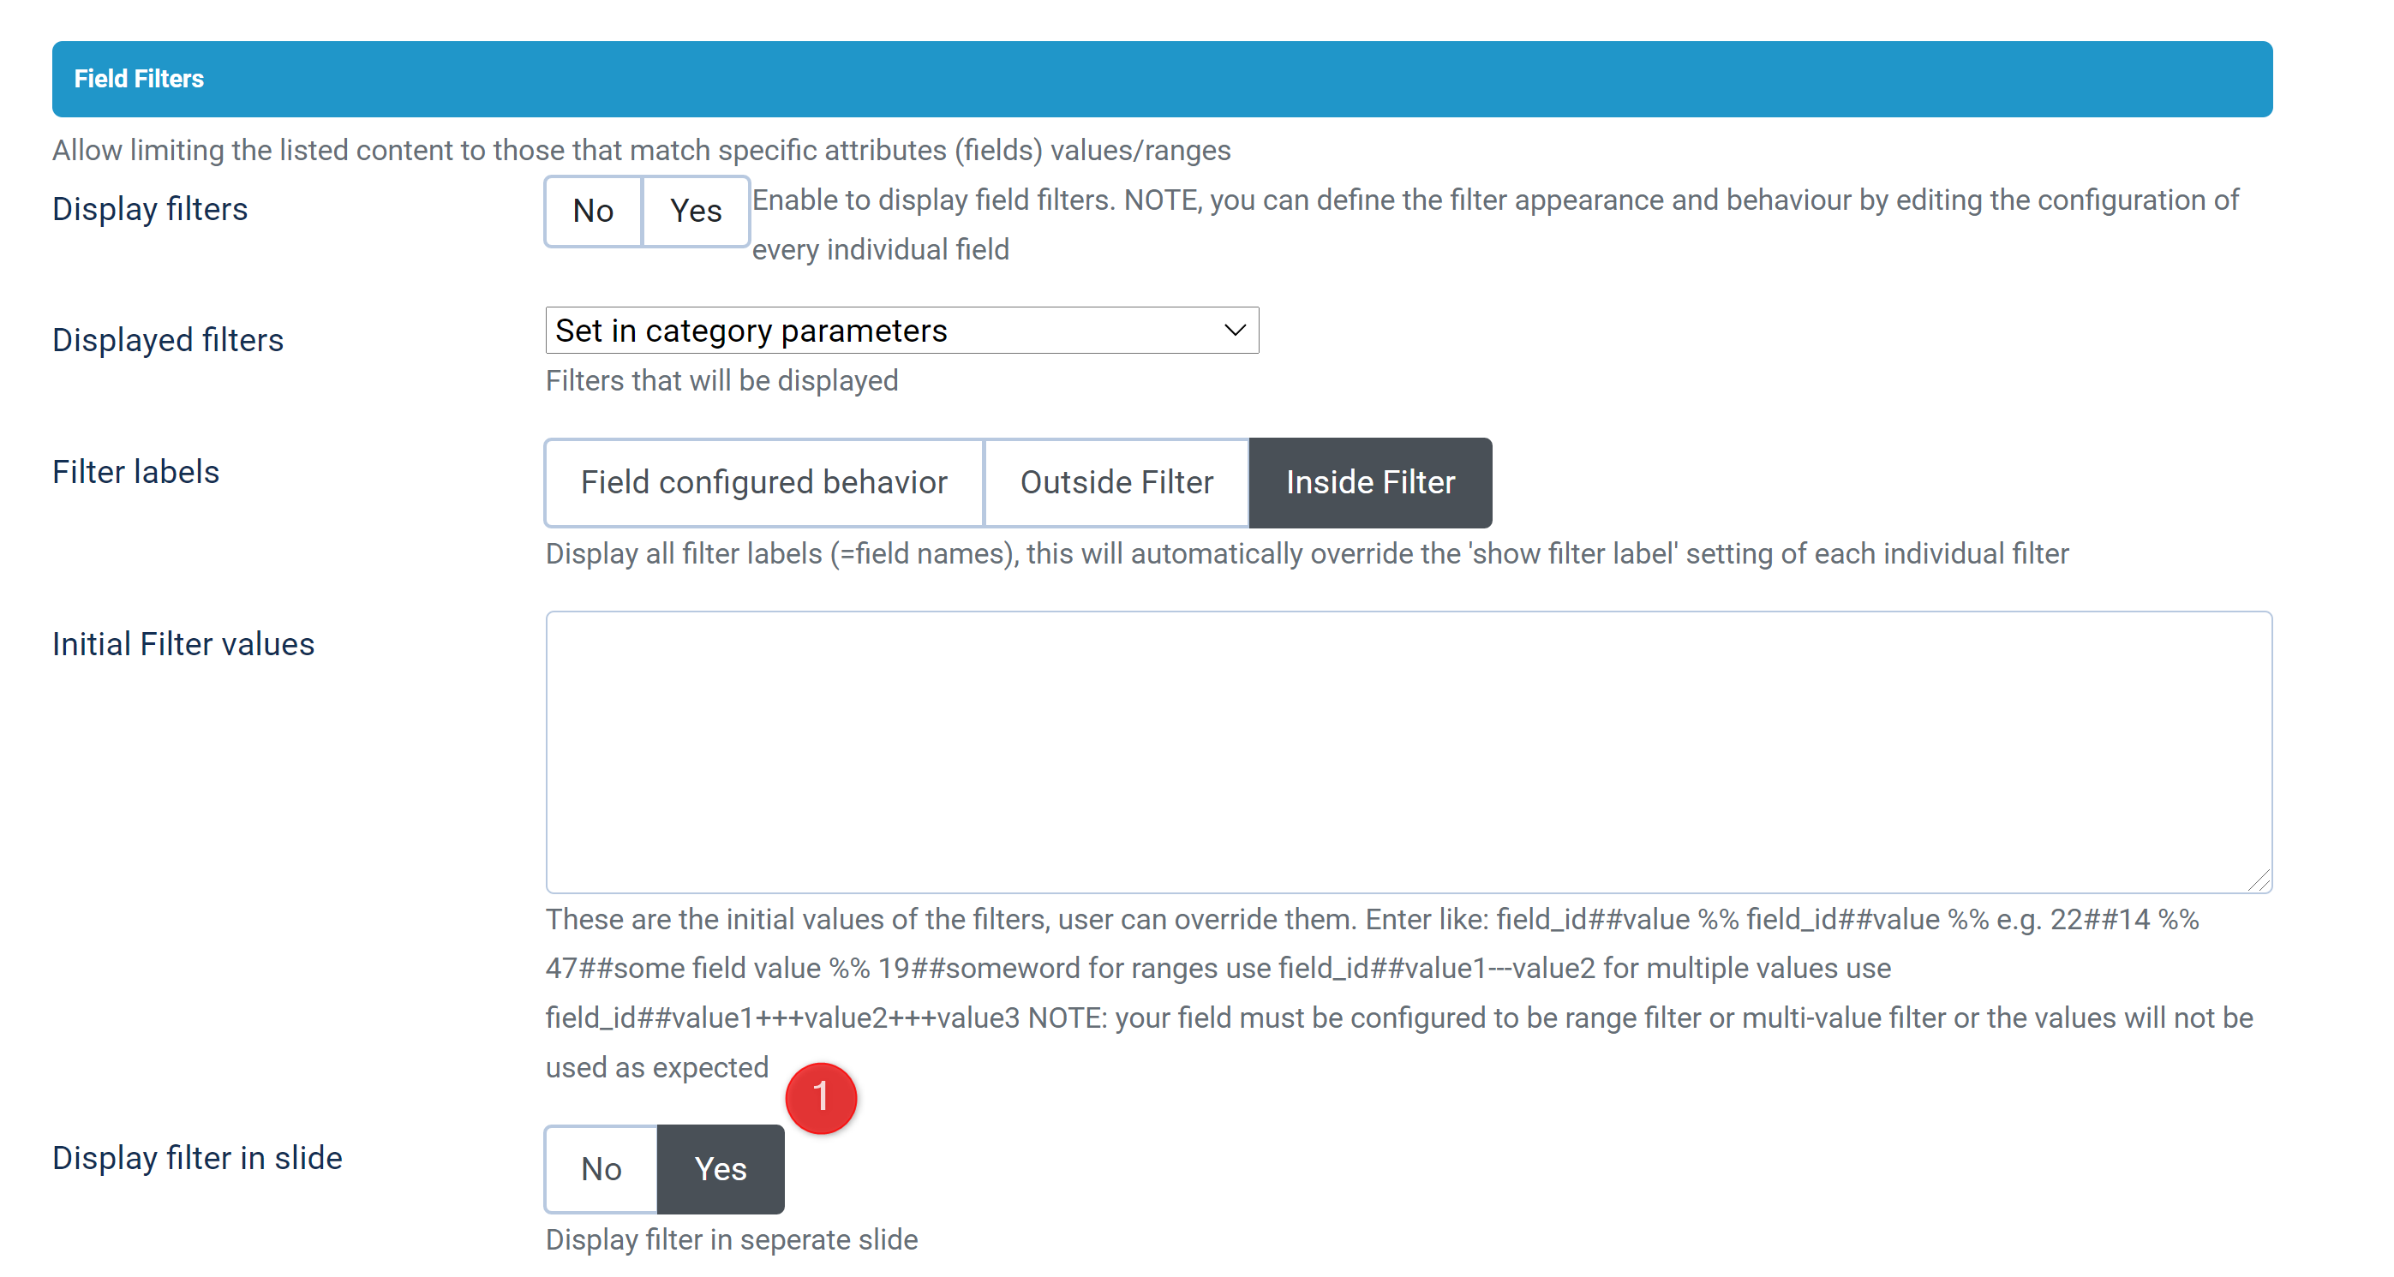Screen dimensions: 2394x1277
Task: Enable Display filter in slide with Yes
Action: (x=721, y=1169)
